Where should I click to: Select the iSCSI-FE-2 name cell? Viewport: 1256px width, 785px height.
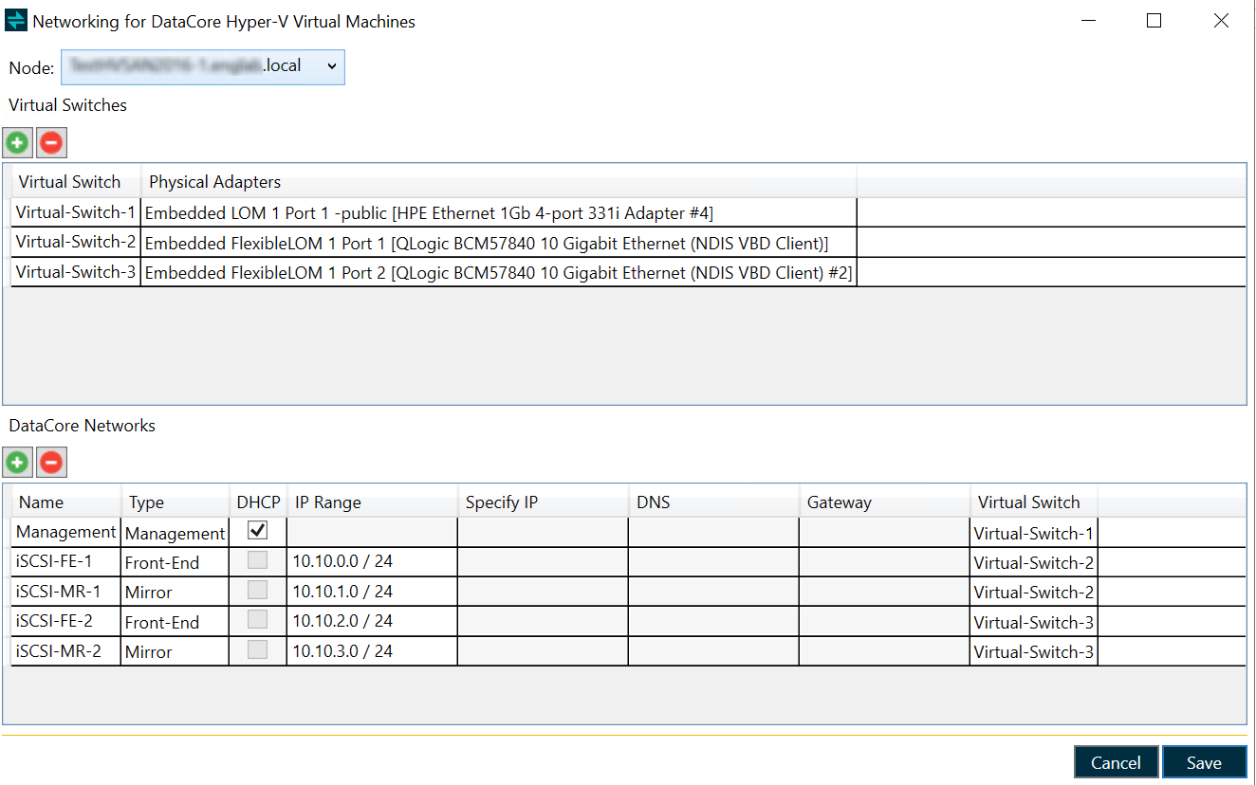(66, 621)
